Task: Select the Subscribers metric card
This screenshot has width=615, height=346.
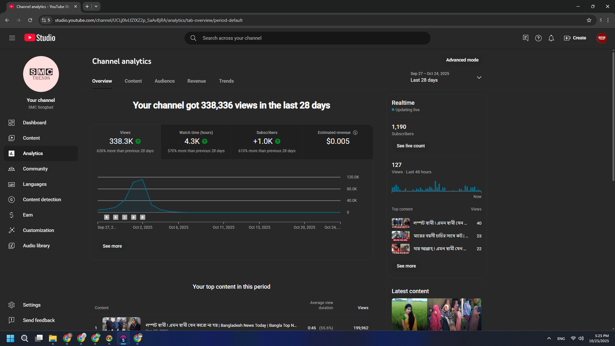Action: click(x=267, y=141)
